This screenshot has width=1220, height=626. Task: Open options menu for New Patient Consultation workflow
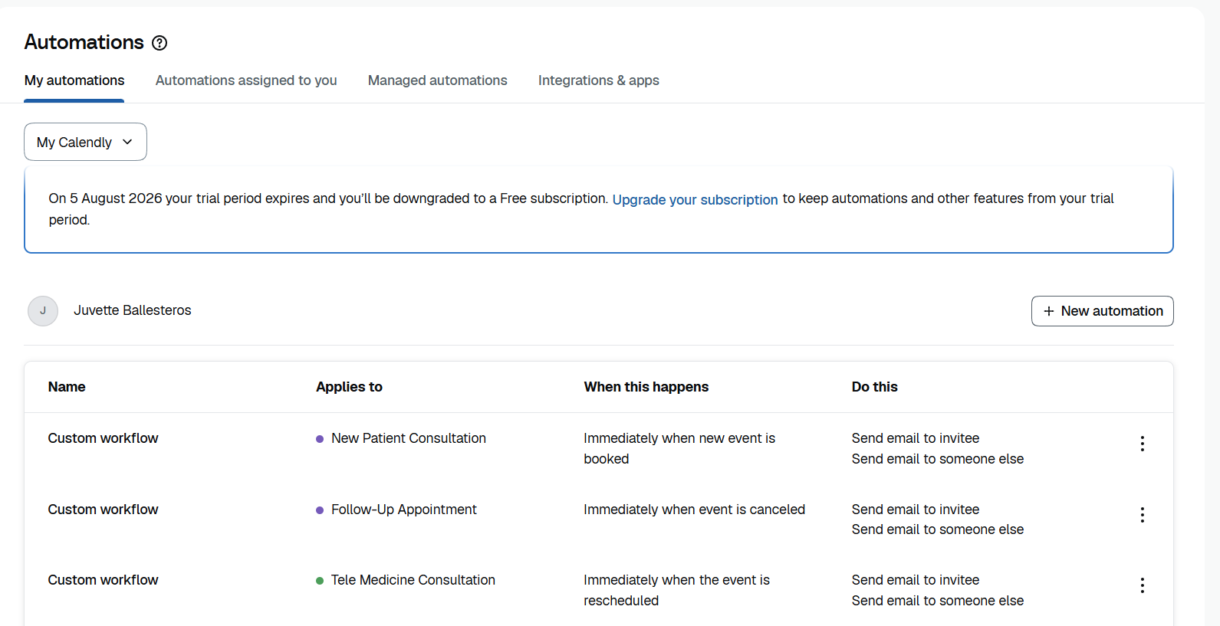click(x=1142, y=444)
